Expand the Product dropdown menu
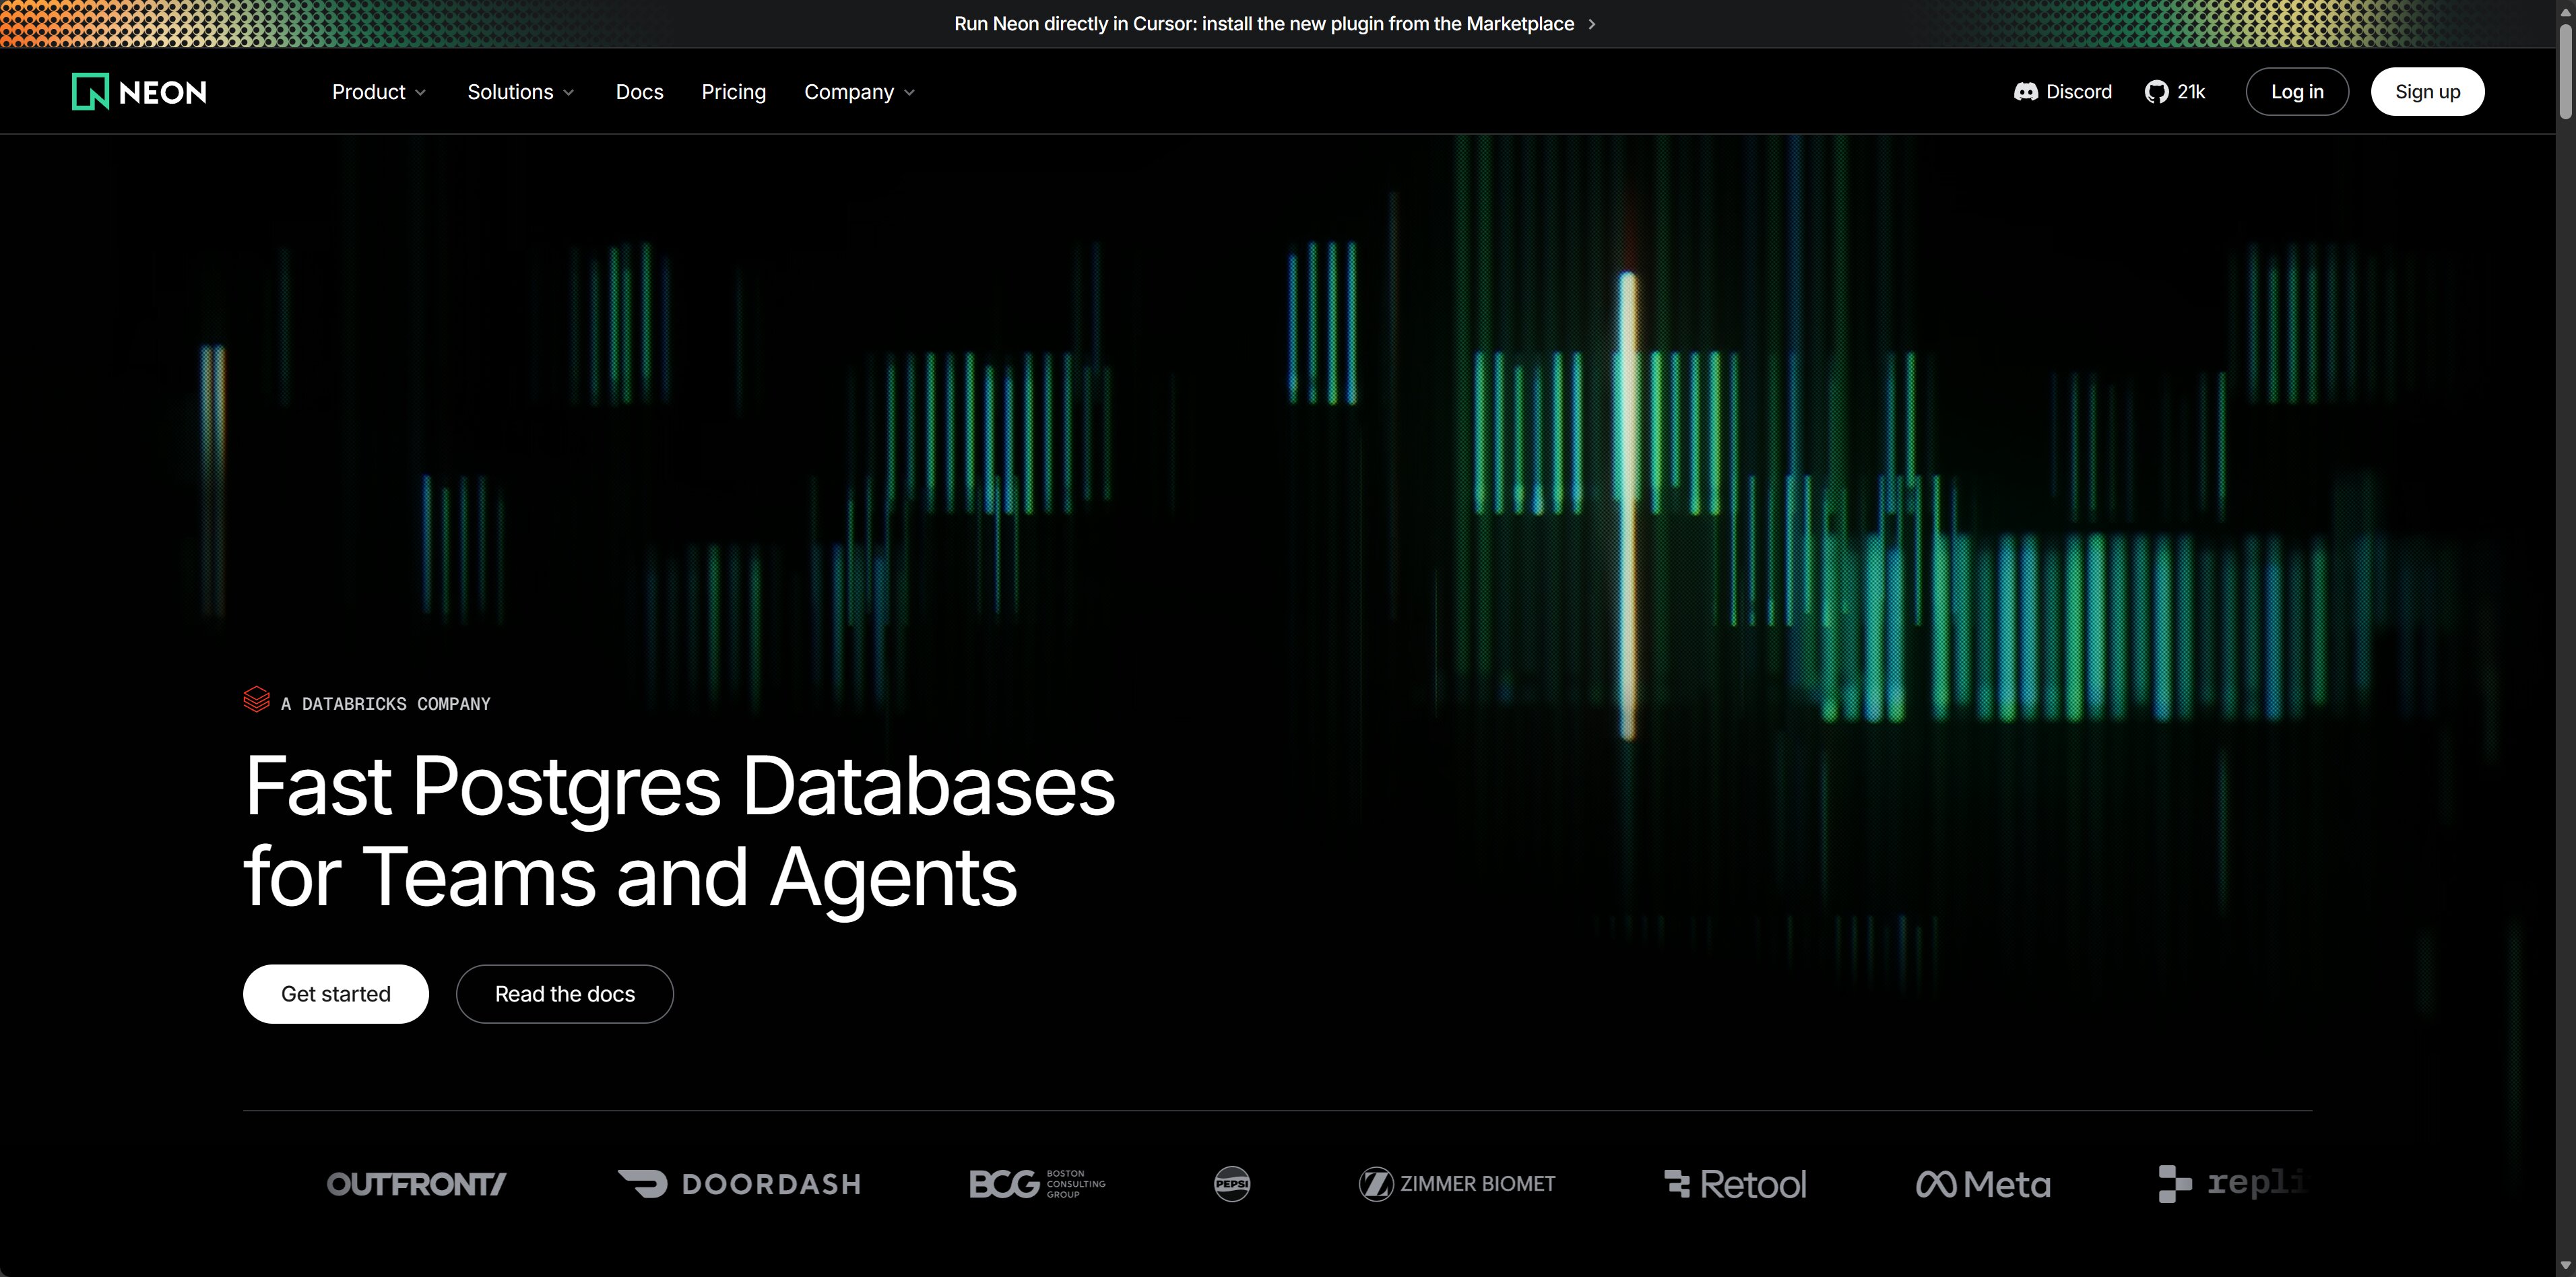The height and width of the screenshot is (1277, 2576). click(x=379, y=92)
